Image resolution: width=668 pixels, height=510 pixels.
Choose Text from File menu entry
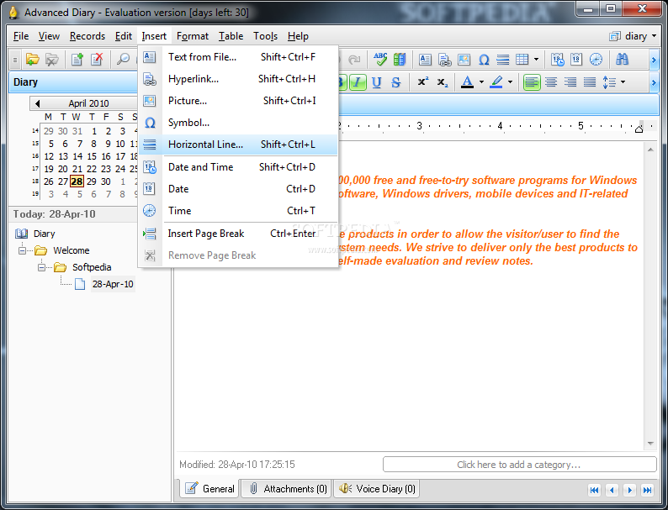[x=238, y=57]
